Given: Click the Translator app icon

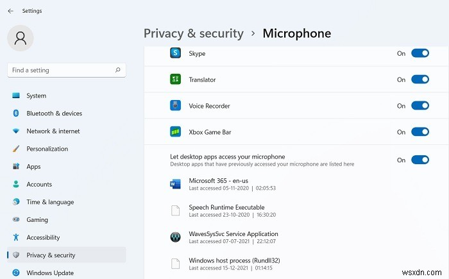Looking at the screenshot, I should 175,80.
